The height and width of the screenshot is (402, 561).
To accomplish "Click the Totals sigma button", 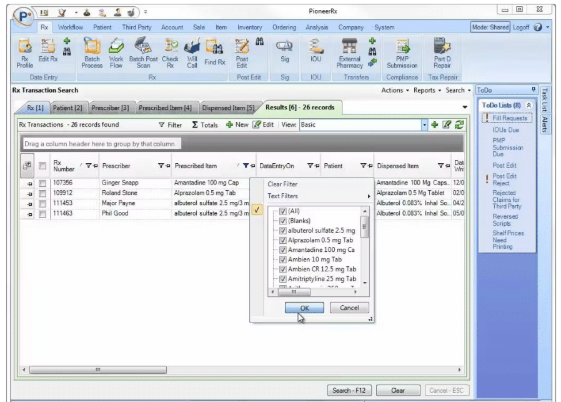I will (205, 124).
